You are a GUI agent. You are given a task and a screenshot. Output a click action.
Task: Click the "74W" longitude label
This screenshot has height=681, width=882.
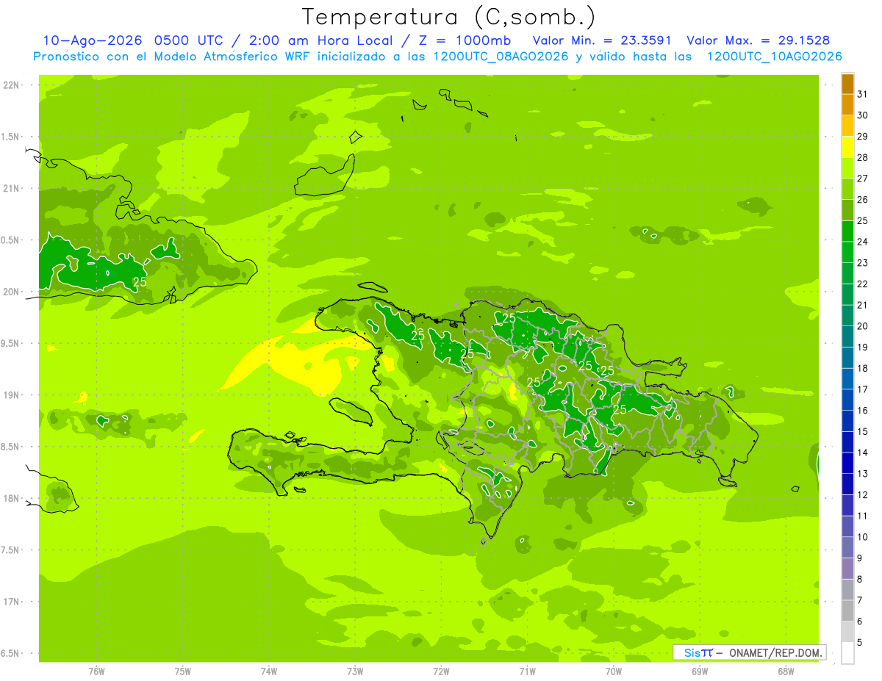coord(269,671)
